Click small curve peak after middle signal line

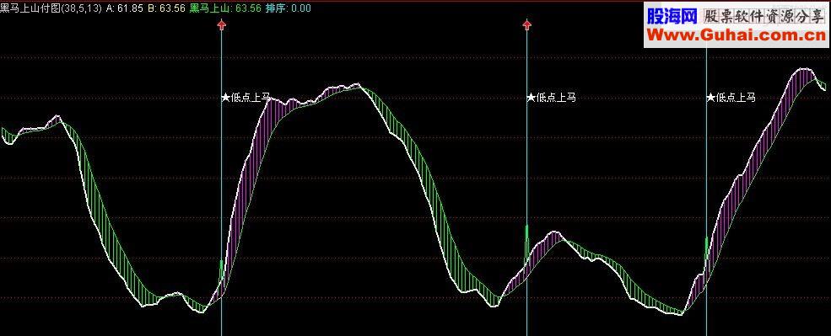coord(554,232)
